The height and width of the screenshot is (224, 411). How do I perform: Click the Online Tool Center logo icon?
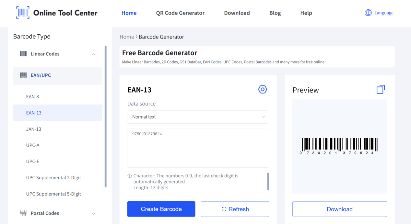pos(23,13)
